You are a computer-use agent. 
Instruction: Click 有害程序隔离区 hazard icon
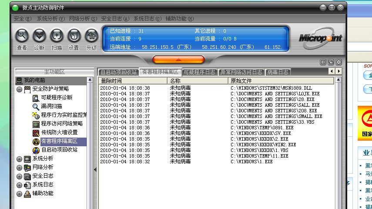36,142
